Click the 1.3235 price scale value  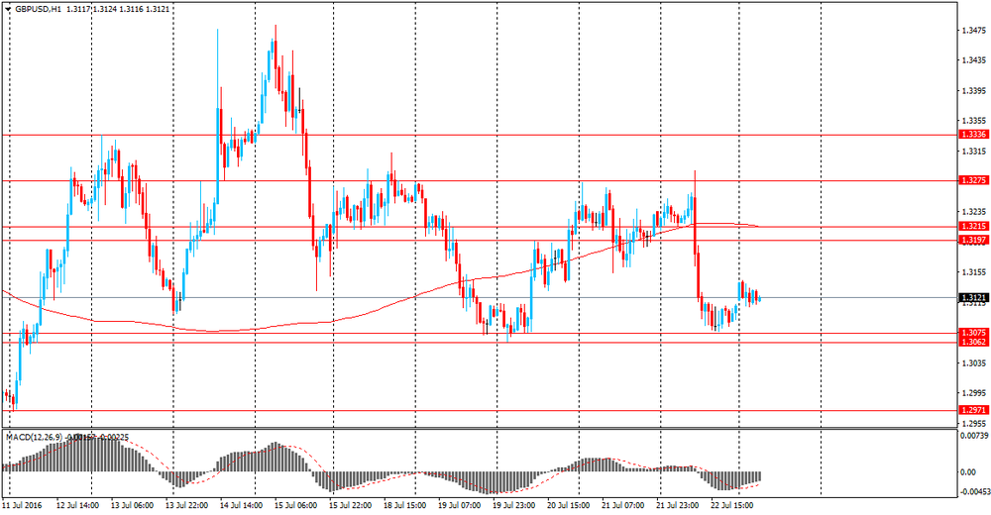[x=973, y=212]
